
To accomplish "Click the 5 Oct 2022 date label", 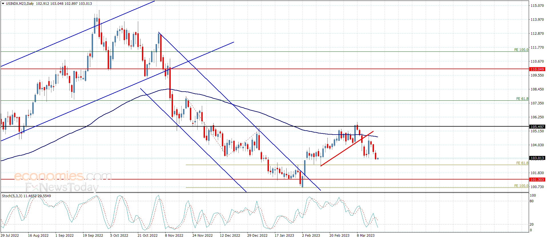I will [119, 235].
